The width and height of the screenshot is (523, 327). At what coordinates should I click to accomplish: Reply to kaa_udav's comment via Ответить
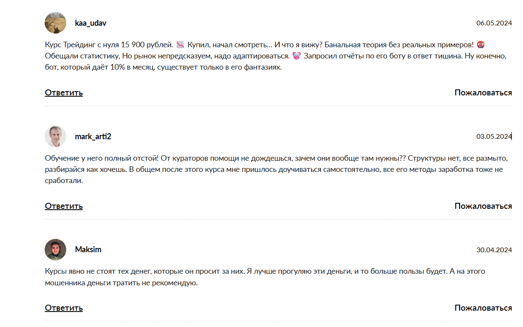click(x=64, y=92)
